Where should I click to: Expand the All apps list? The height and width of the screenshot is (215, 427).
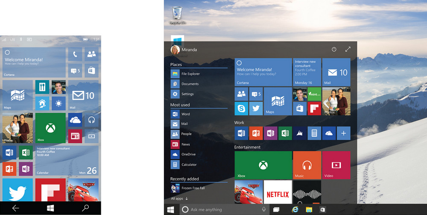[x=179, y=199]
